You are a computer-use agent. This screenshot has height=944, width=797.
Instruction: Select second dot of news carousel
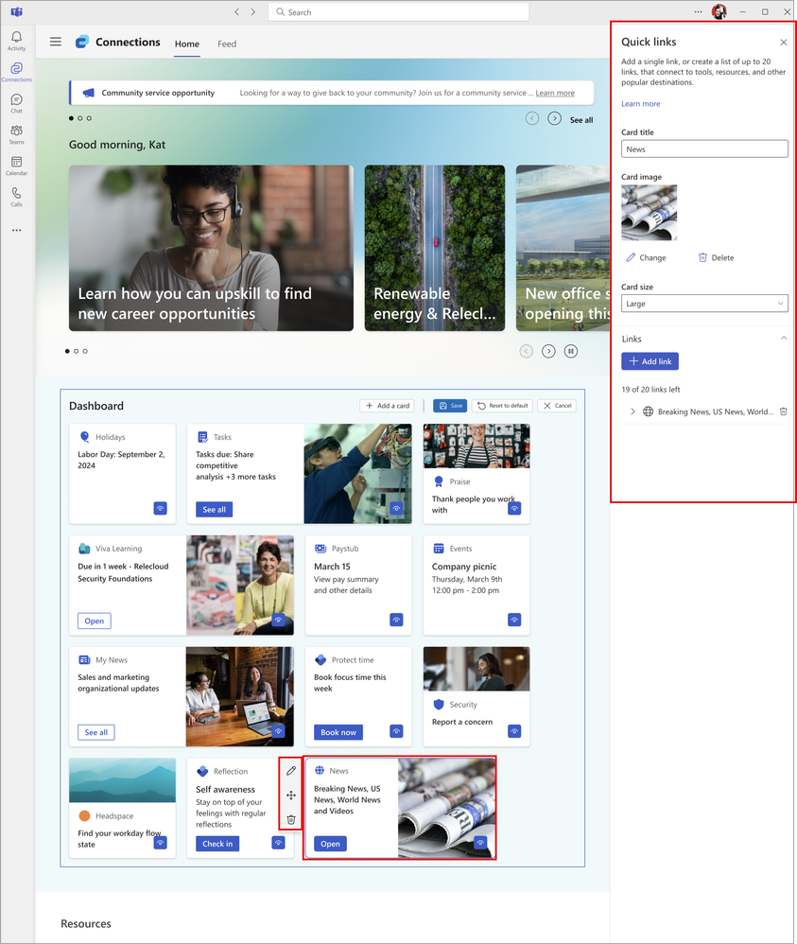click(x=76, y=351)
